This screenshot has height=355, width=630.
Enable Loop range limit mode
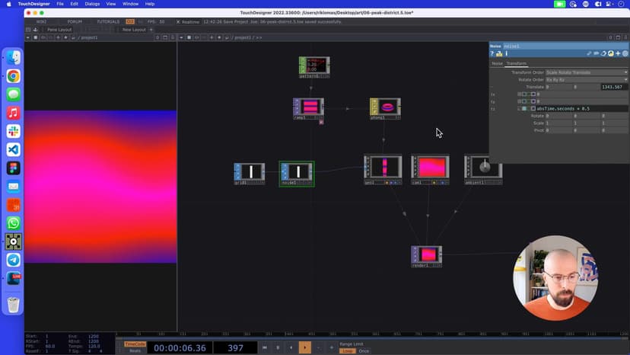[x=347, y=350]
